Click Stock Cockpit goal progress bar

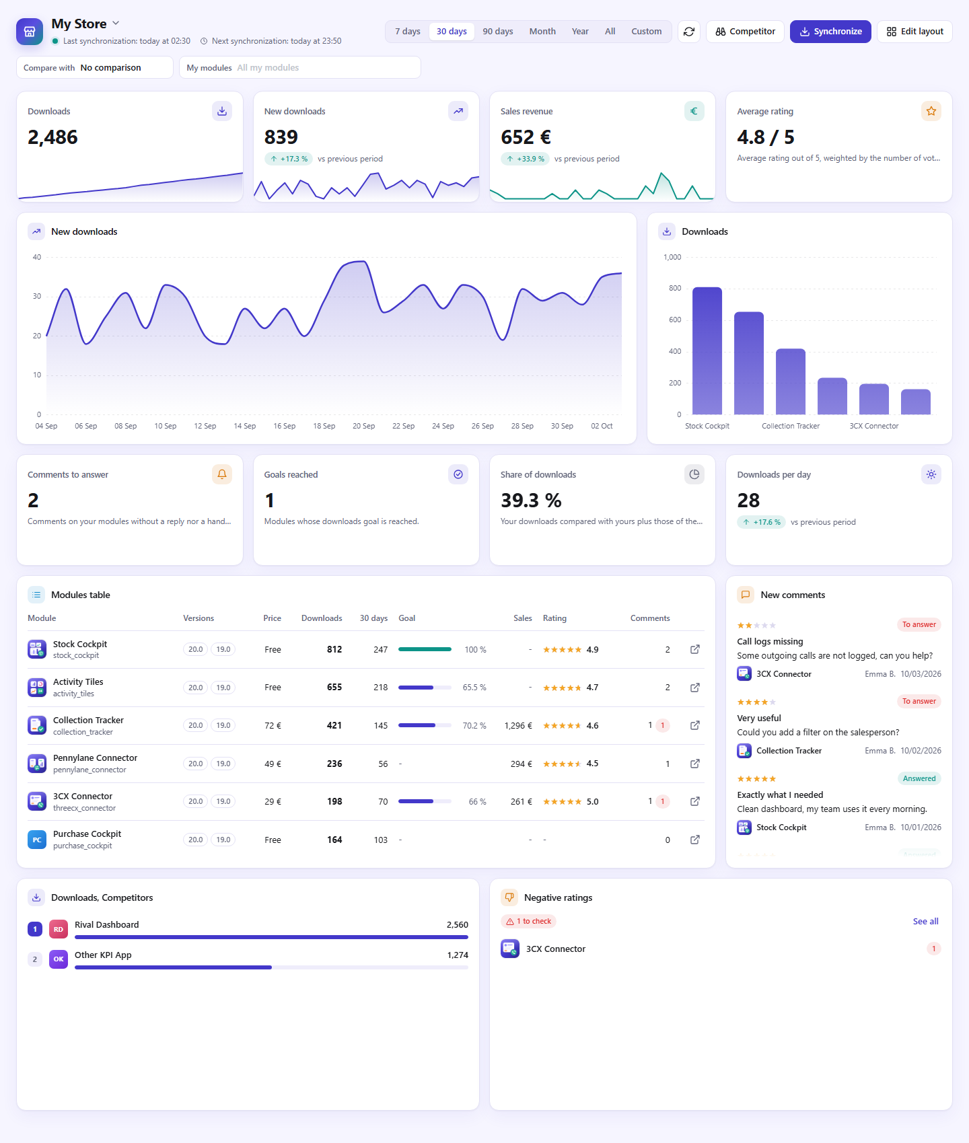(x=425, y=649)
